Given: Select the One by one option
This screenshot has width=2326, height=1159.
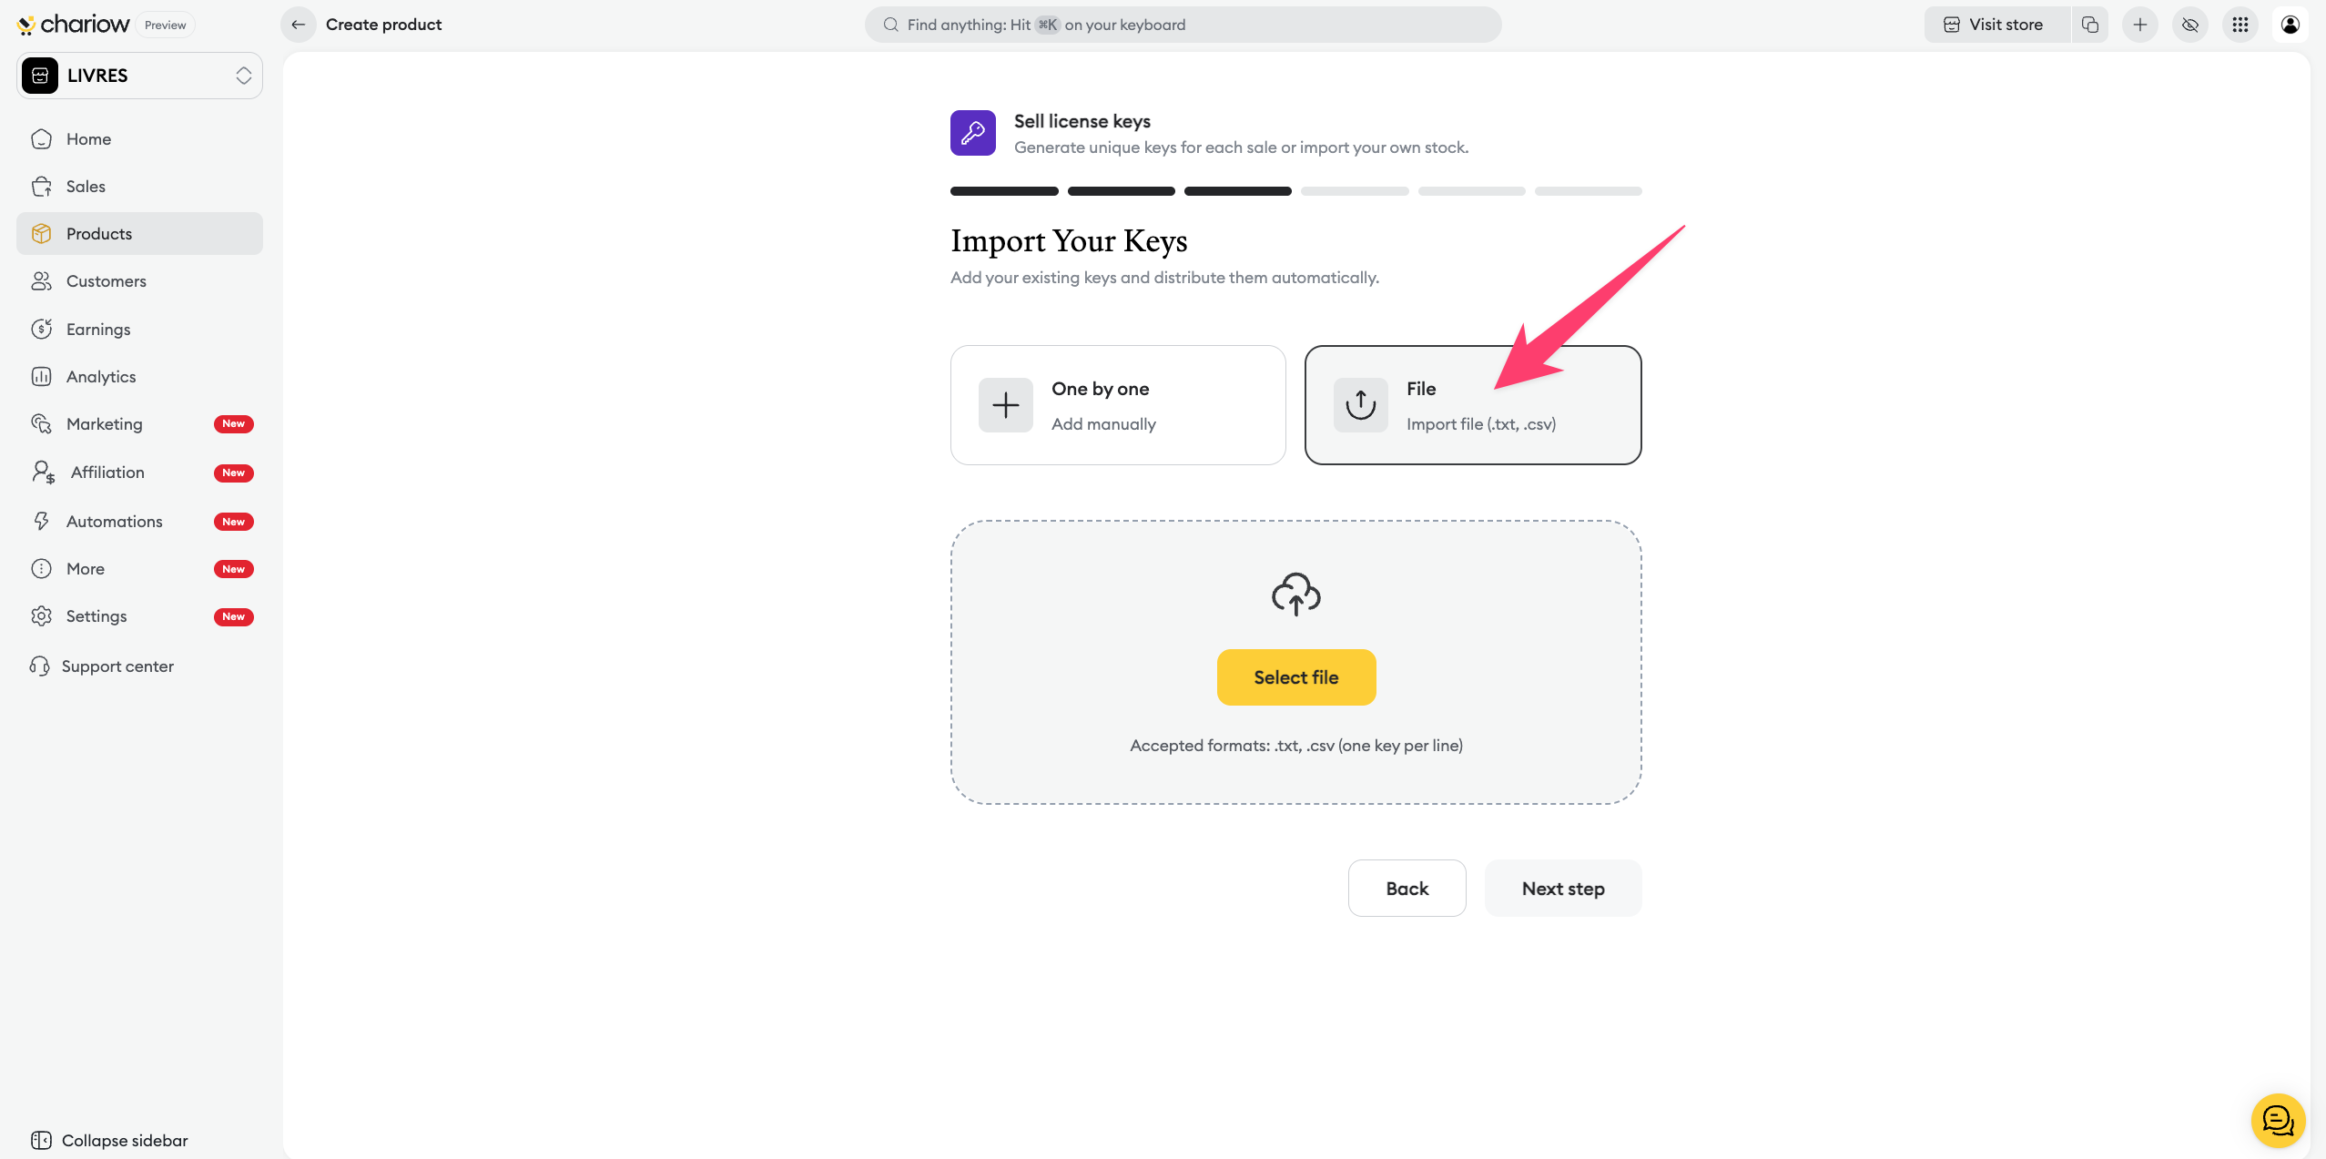Looking at the screenshot, I should click(x=1118, y=405).
